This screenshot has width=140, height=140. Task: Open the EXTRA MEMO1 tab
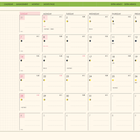point(117,4)
